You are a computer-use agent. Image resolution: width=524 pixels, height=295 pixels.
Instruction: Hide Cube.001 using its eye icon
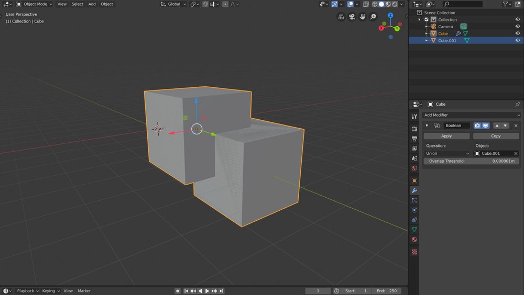click(x=518, y=40)
